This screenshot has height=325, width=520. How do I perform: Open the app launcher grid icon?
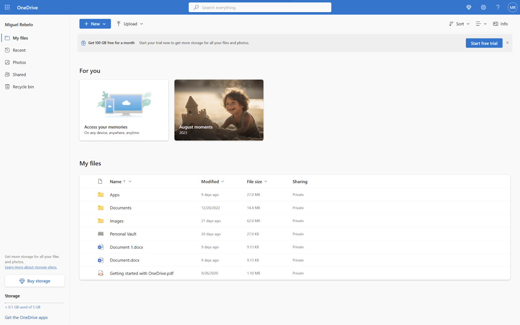pyautogui.click(x=7, y=7)
